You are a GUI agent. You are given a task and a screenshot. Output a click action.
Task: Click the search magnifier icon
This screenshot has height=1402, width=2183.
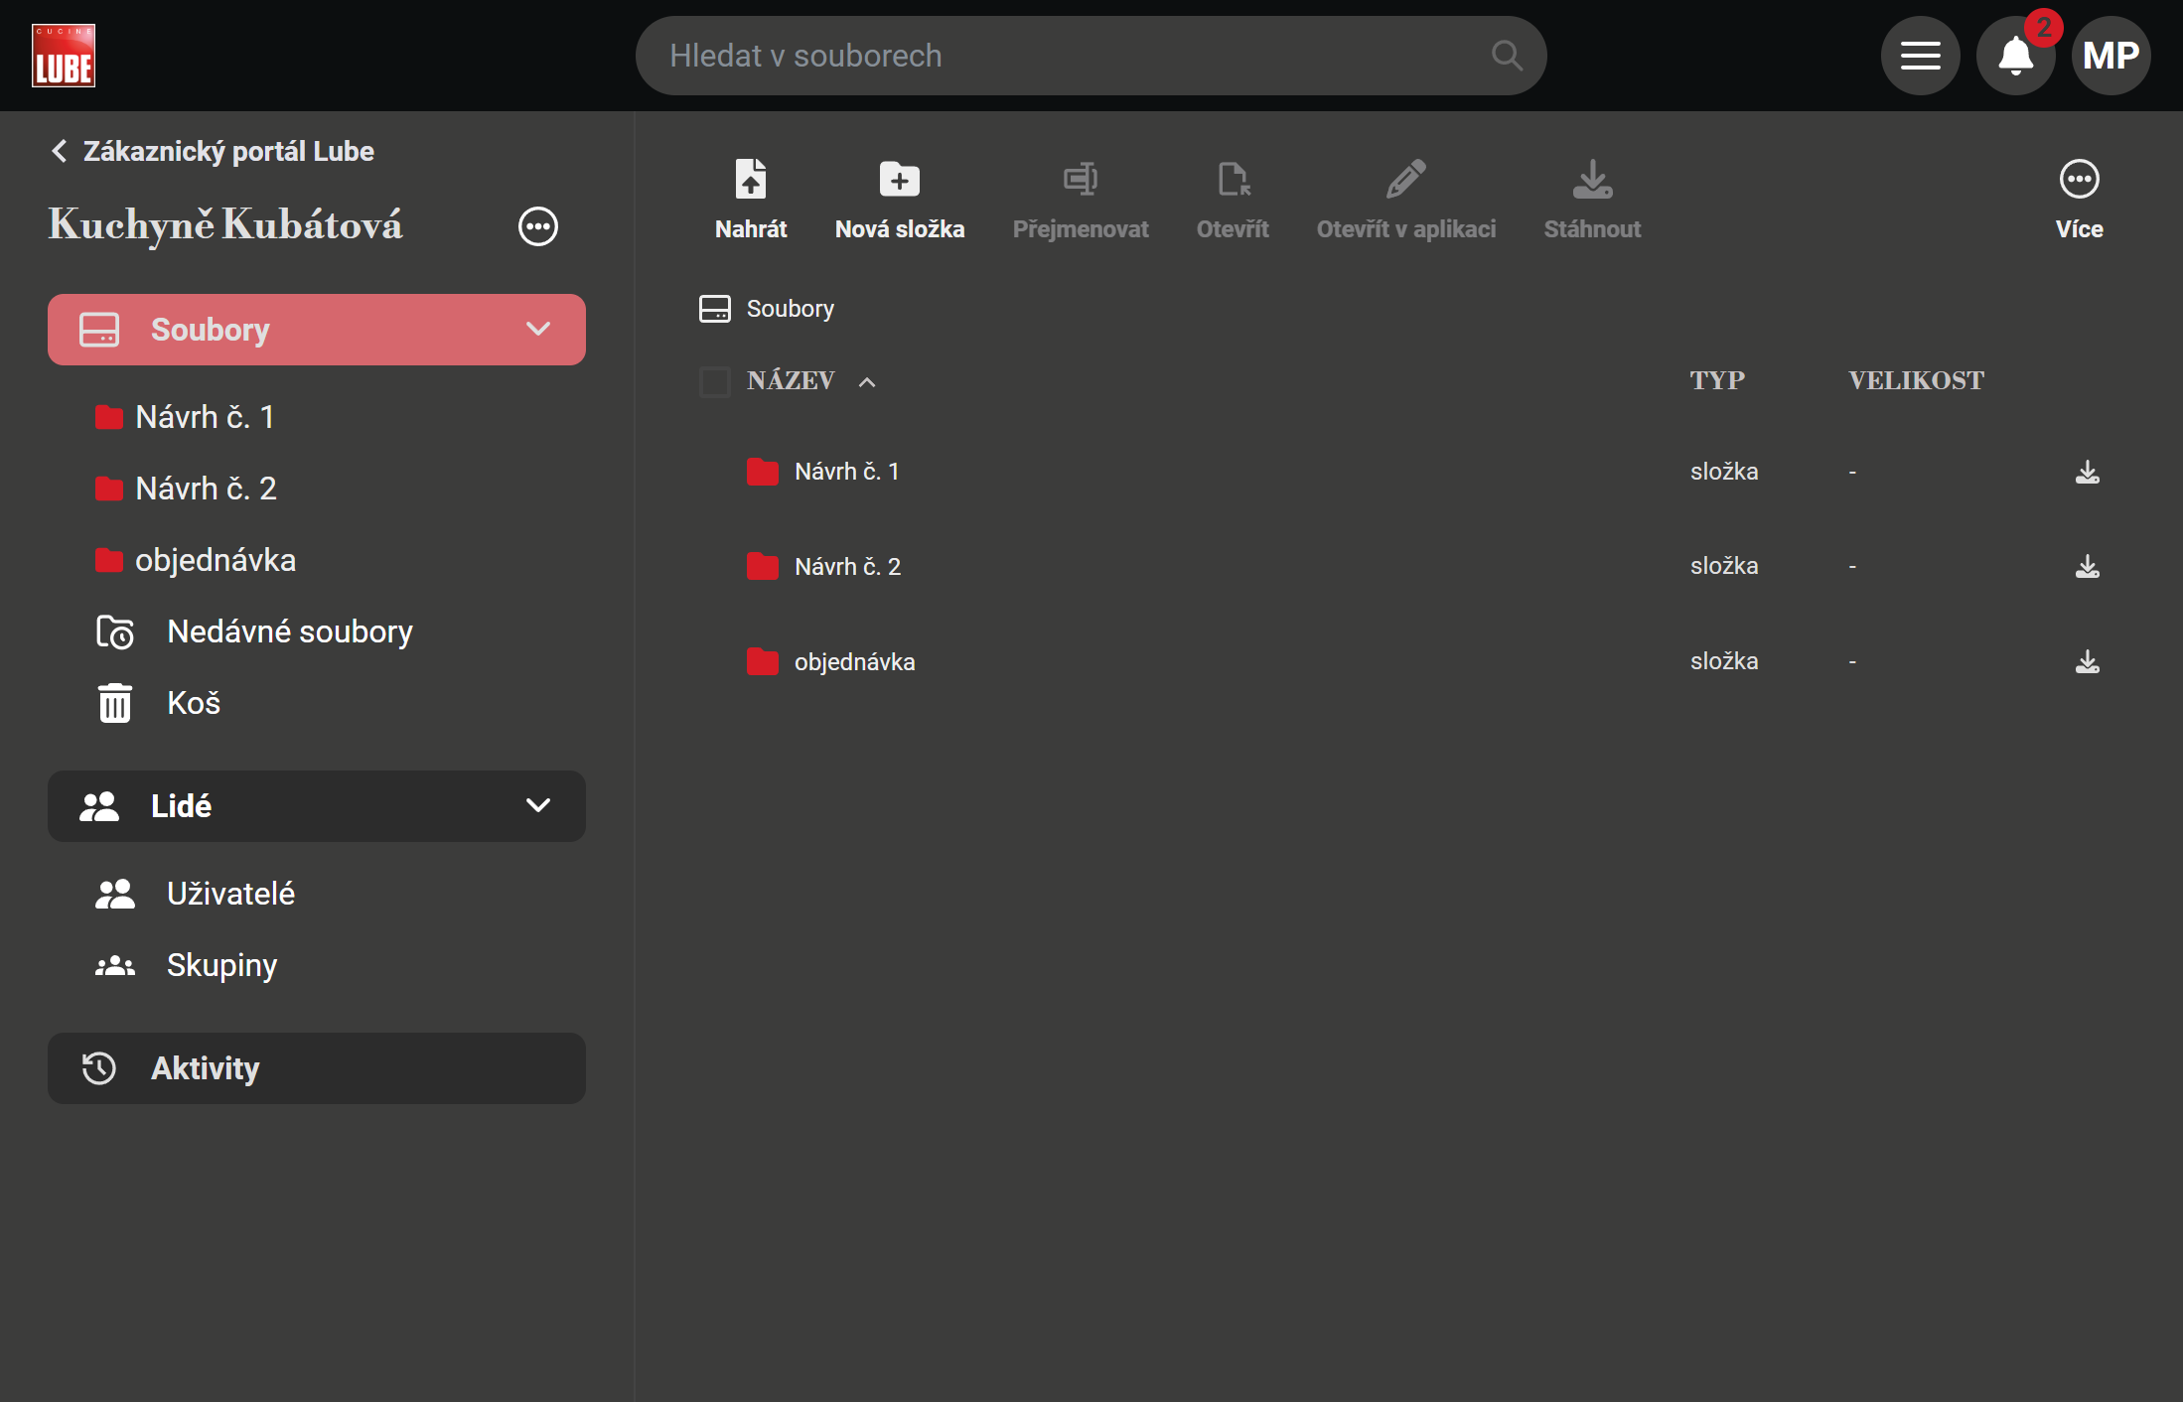point(1506,56)
